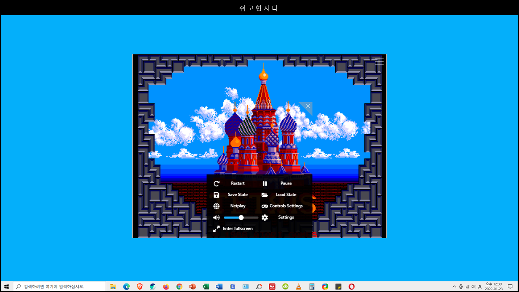Adjust the emulator volume slider
The image size is (519, 292).
[x=241, y=218]
